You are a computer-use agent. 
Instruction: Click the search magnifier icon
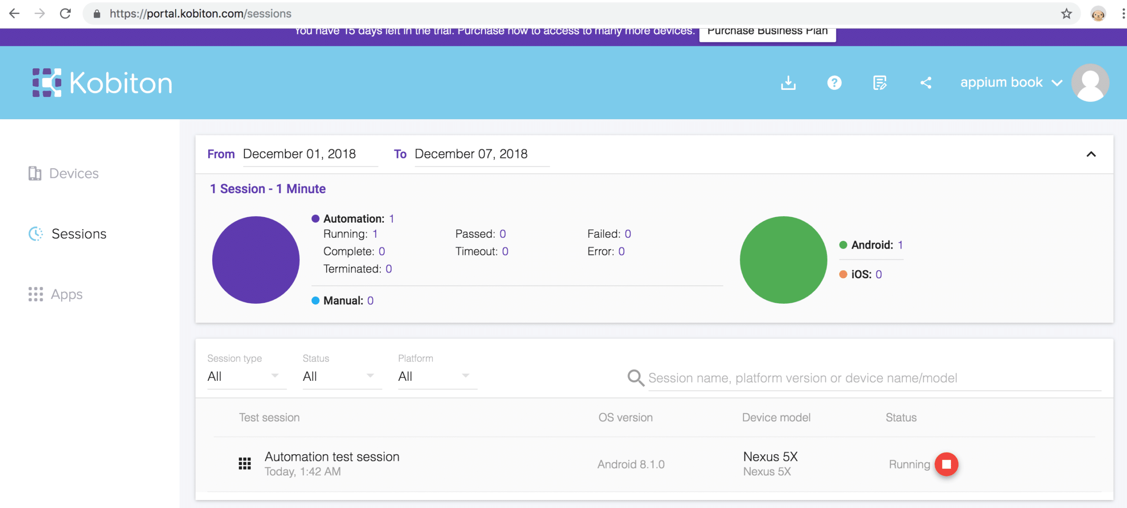(x=636, y=378)
